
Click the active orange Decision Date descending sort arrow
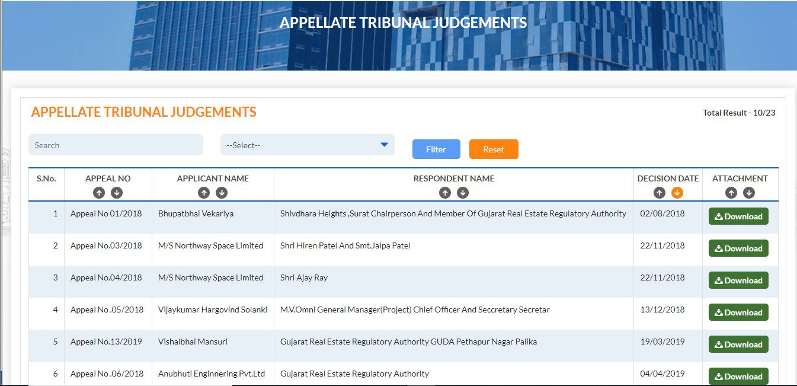tap(676, 192)
